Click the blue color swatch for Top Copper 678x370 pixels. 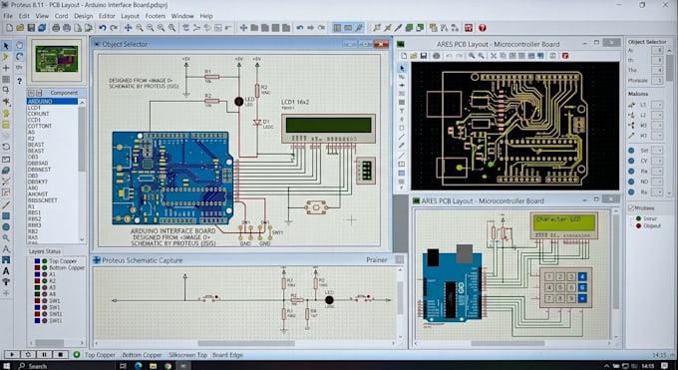click(37, 261)
